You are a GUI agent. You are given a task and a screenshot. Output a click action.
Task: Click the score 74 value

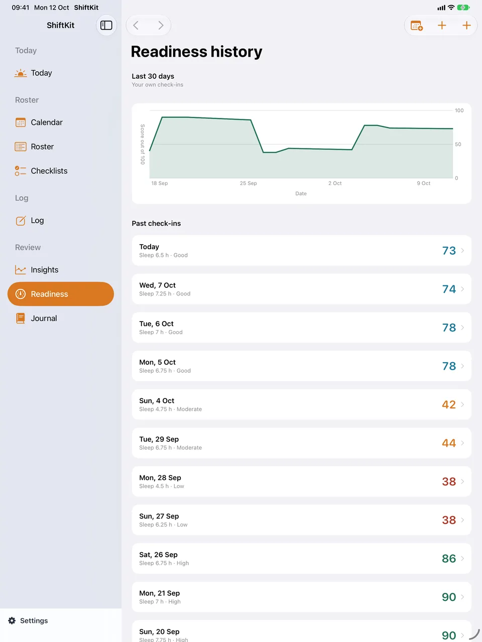click(x=449, y=289)
